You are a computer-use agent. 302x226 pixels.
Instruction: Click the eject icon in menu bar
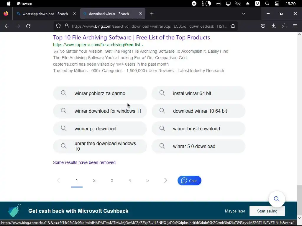tap(248, 4)
